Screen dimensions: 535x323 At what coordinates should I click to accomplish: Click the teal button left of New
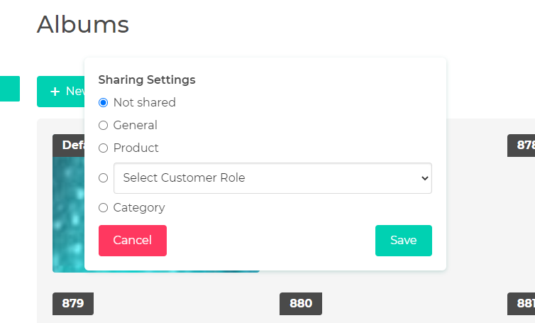point(10,89)
